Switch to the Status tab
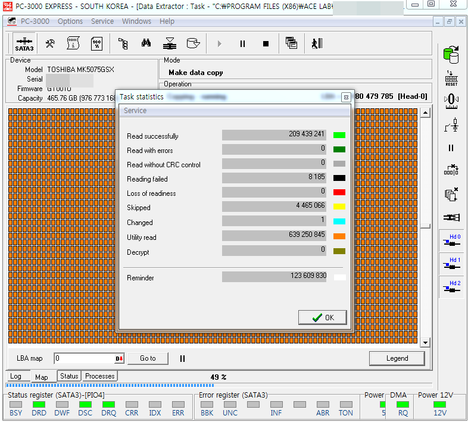Image resolution: width=468 pixels, height=422 pixels. [69, 376]
